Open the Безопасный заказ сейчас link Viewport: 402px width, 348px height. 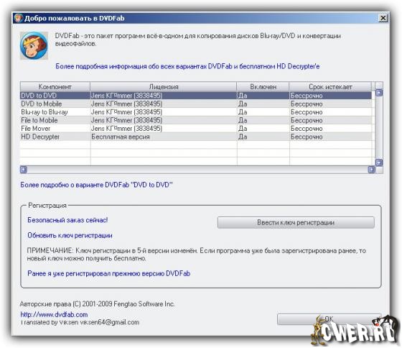coord(67,220)
